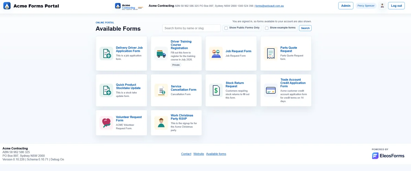Open Driver Training Course Registration title

click(182, 45)
